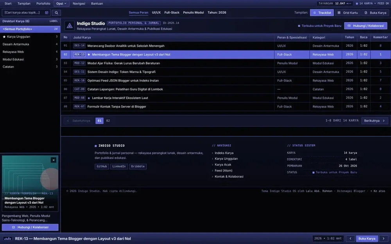
Task: Open row Lembar Kerja Interaktif Ekosistem Laut
Action: 226,98
